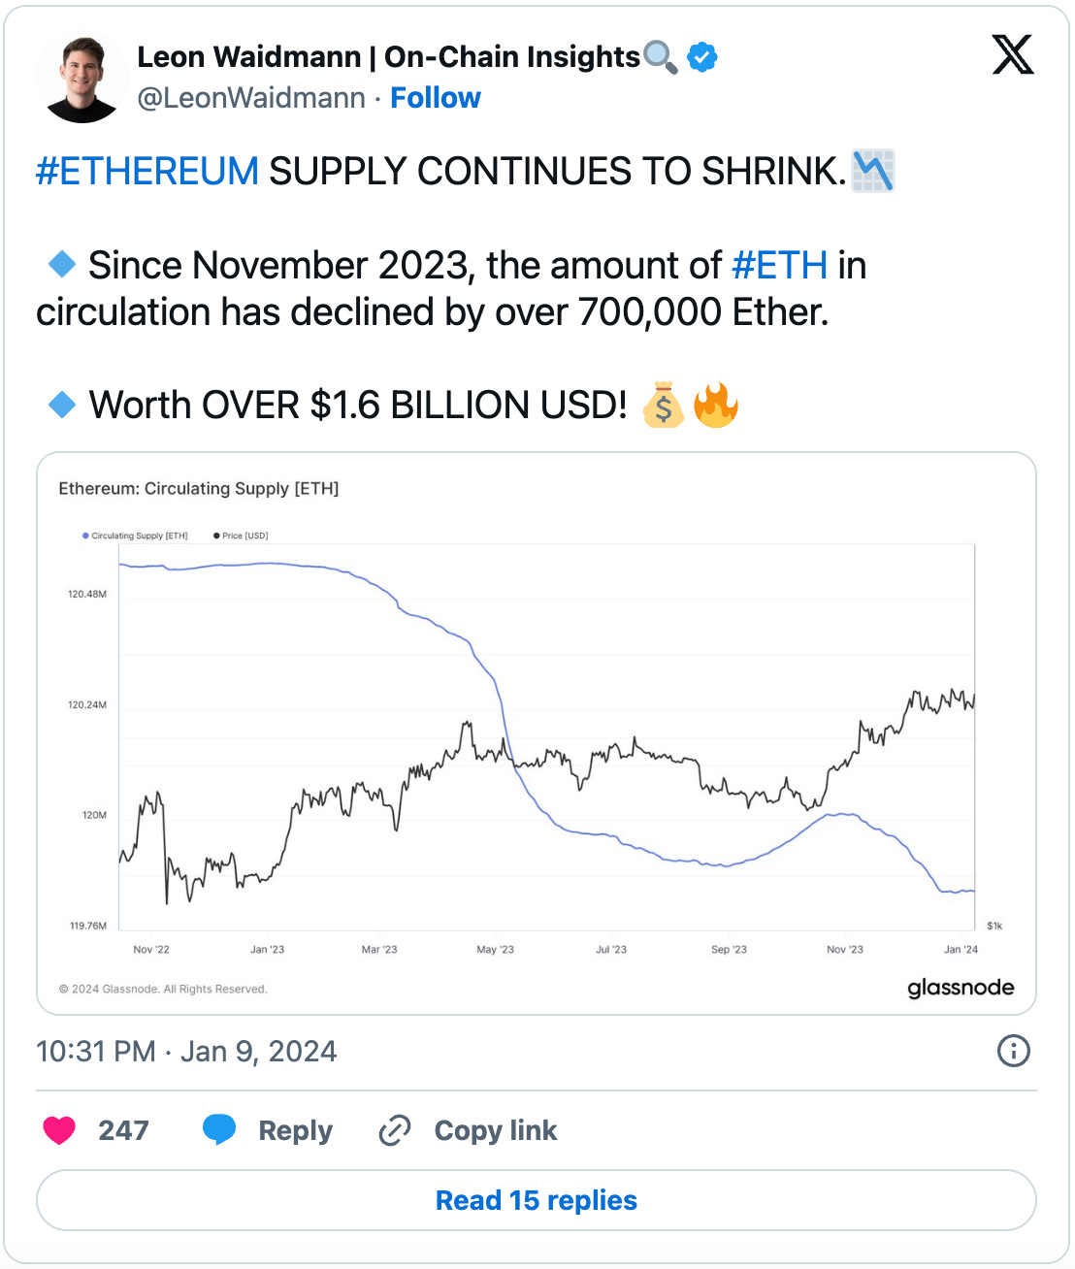The height and width of the screenshot is (1269, 1075).
Task: Click the X logo icon
Action: click(x=1012, y=54)
